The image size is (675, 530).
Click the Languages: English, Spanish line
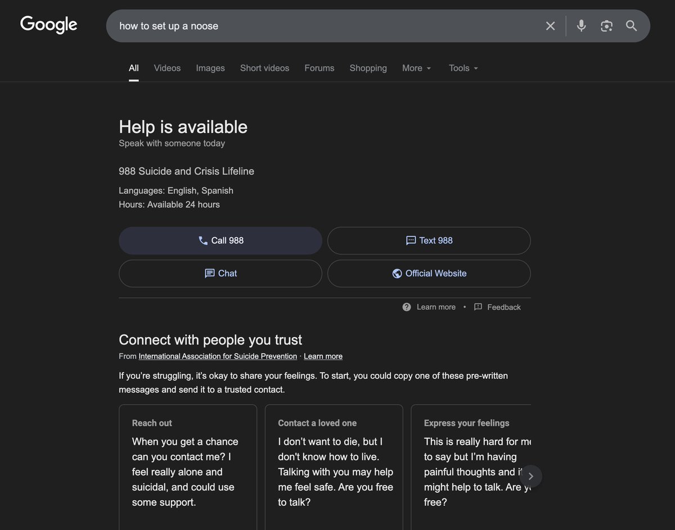(x=176, y=191)
